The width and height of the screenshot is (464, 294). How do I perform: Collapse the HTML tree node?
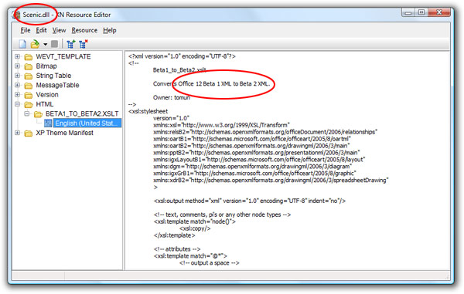point(18,104)
